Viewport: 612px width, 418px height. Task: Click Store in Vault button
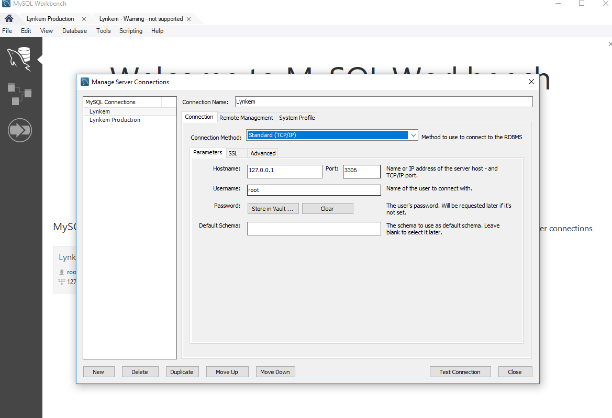[x=273, y=209]
